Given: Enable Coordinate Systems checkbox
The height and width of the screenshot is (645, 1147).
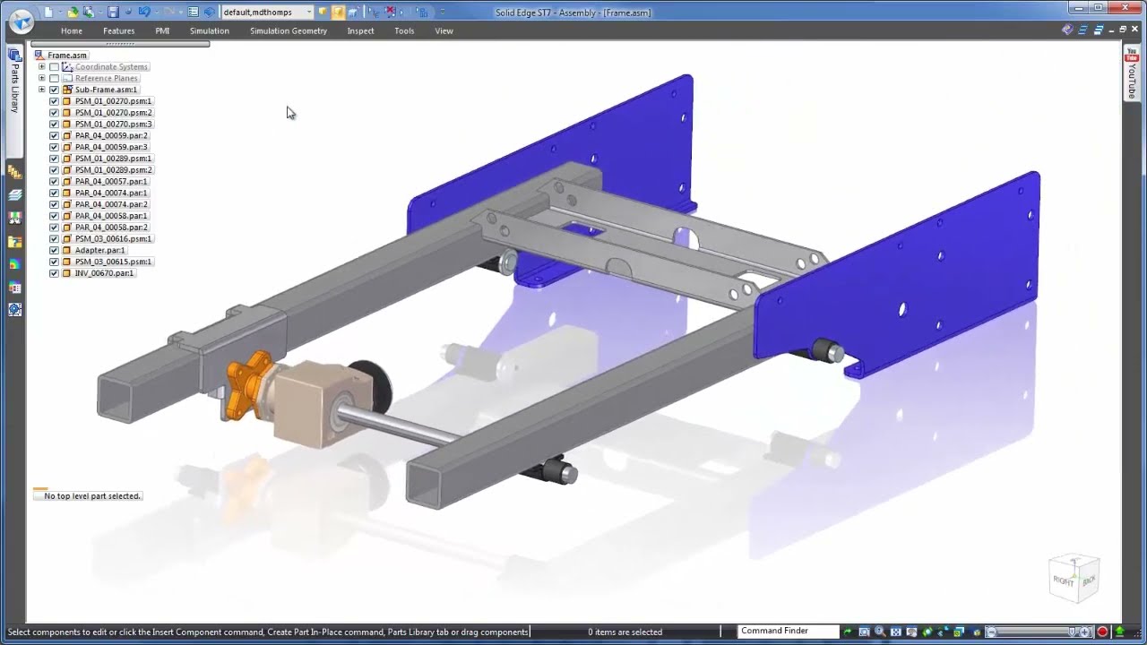Looking at the screenshot, I should (54, 67).
